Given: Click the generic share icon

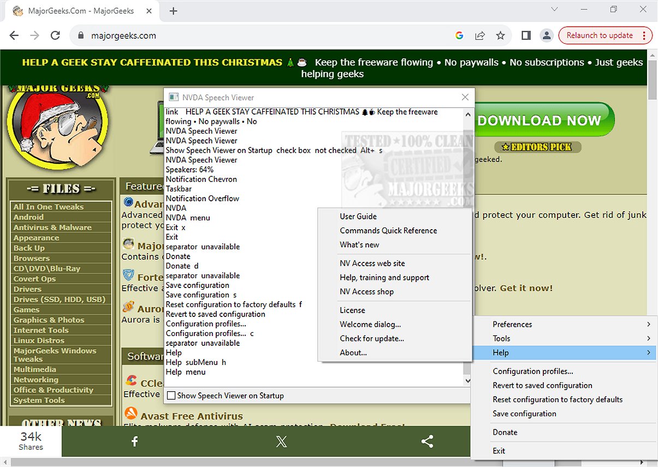Looking at the screenshot, I should pos(428,441).
